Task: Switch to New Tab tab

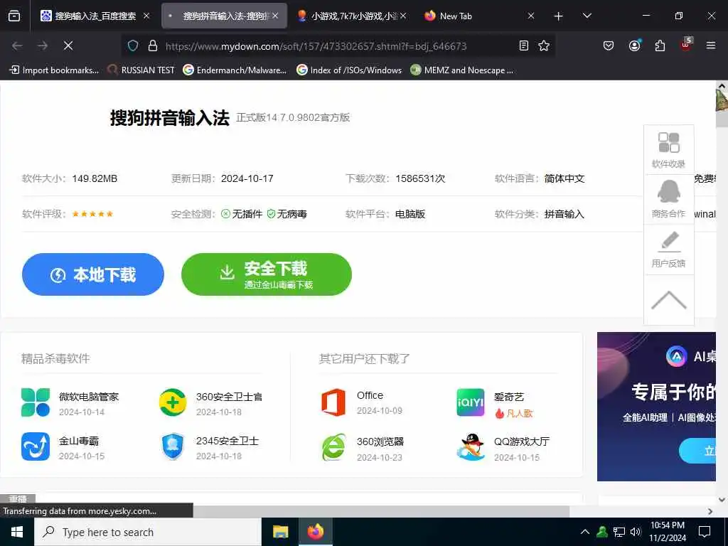Action: (480, 16)
